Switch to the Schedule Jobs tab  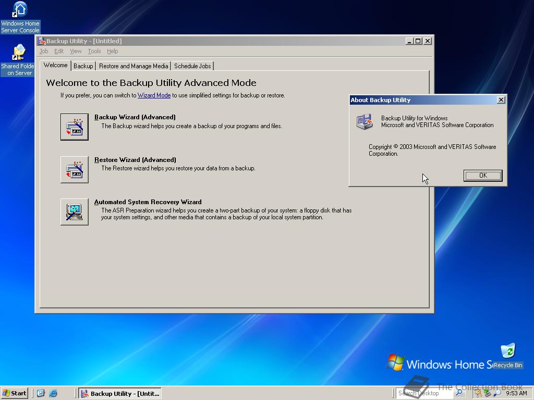tap(192, 66)
